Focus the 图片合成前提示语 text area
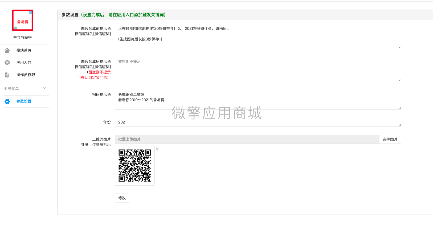 (x=258, y=36)
